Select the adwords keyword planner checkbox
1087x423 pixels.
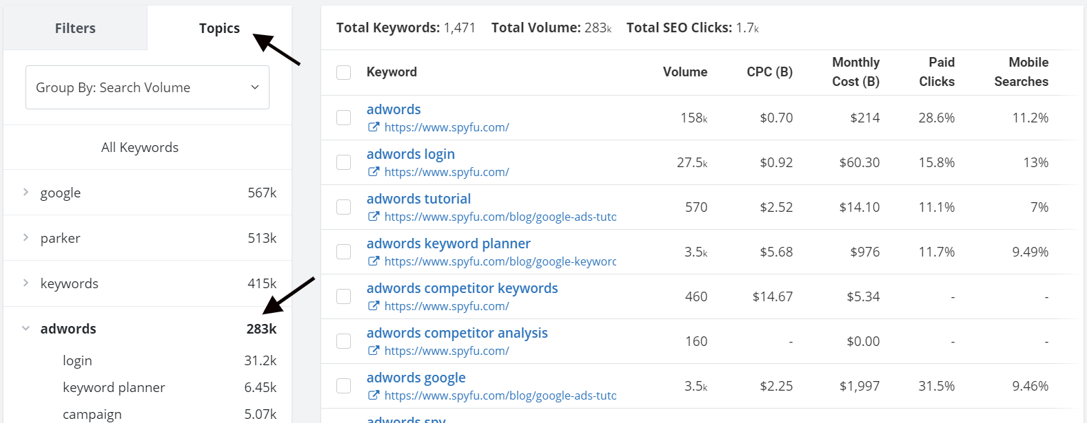coord(343,252)
